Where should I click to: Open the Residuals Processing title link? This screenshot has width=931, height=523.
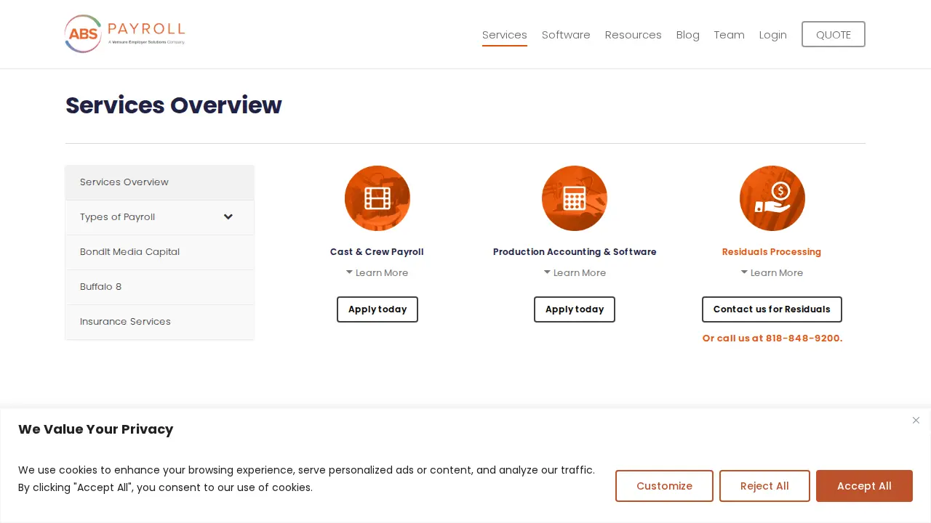pos(772,252)
